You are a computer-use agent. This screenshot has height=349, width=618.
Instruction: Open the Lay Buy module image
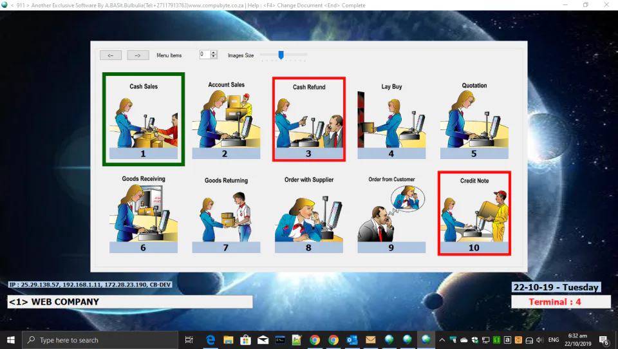pos(391,120)
